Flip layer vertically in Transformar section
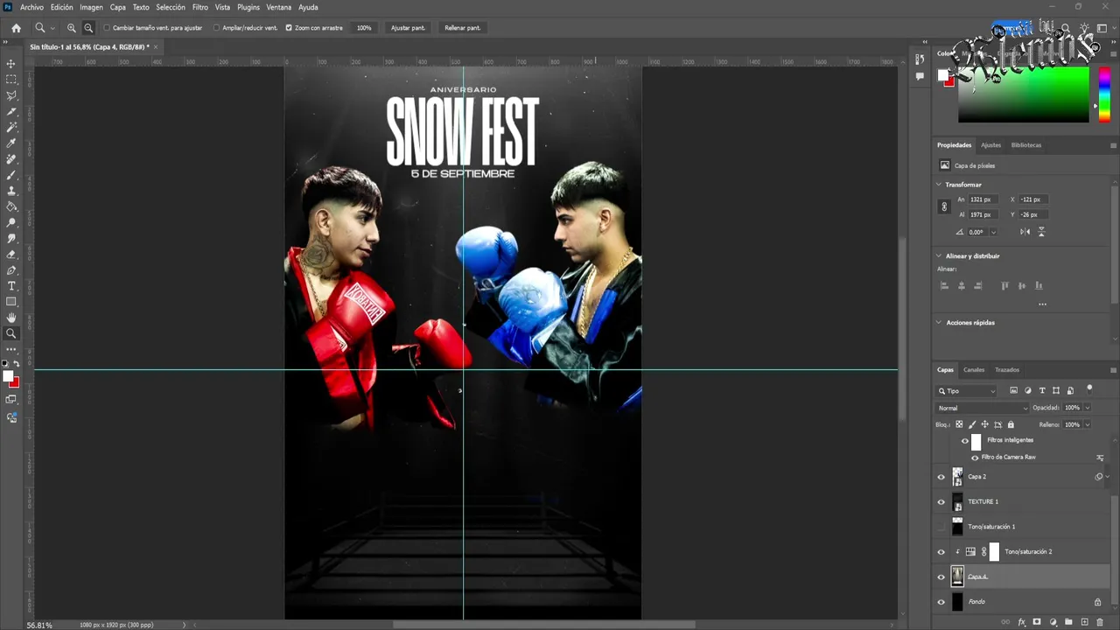Screen dimensions: 1120x630 tap(1041, 232)
